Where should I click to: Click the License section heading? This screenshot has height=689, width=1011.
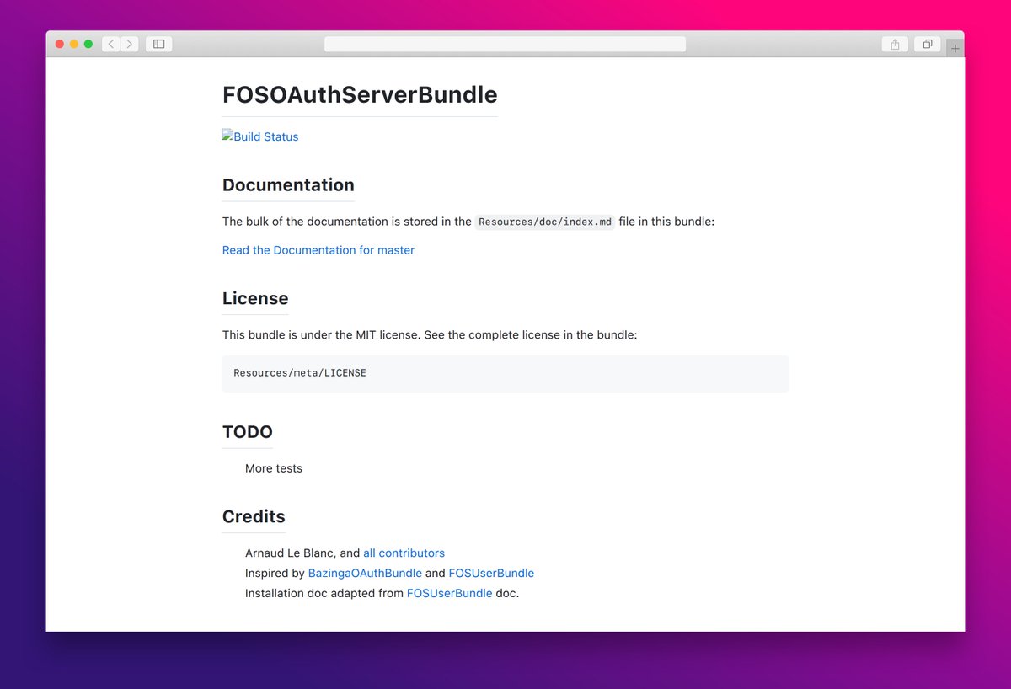(x=255, y=298)
